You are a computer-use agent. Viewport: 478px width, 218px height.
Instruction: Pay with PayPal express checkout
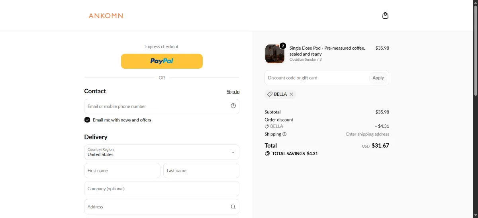click(x=162, y=61)
